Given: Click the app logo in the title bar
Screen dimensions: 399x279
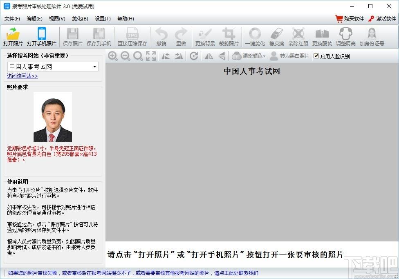Looking at the screenshot, I should coord(7,6).
